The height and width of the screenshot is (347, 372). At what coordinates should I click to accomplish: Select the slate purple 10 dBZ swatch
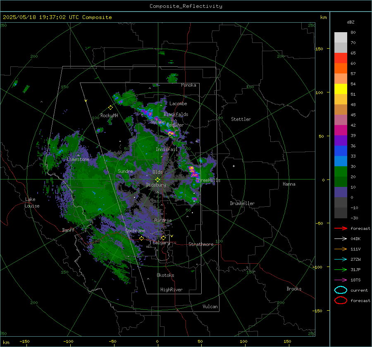coord(341,192)
